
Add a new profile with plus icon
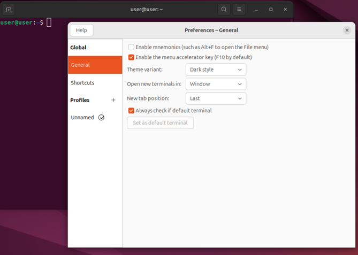[113, 100]
